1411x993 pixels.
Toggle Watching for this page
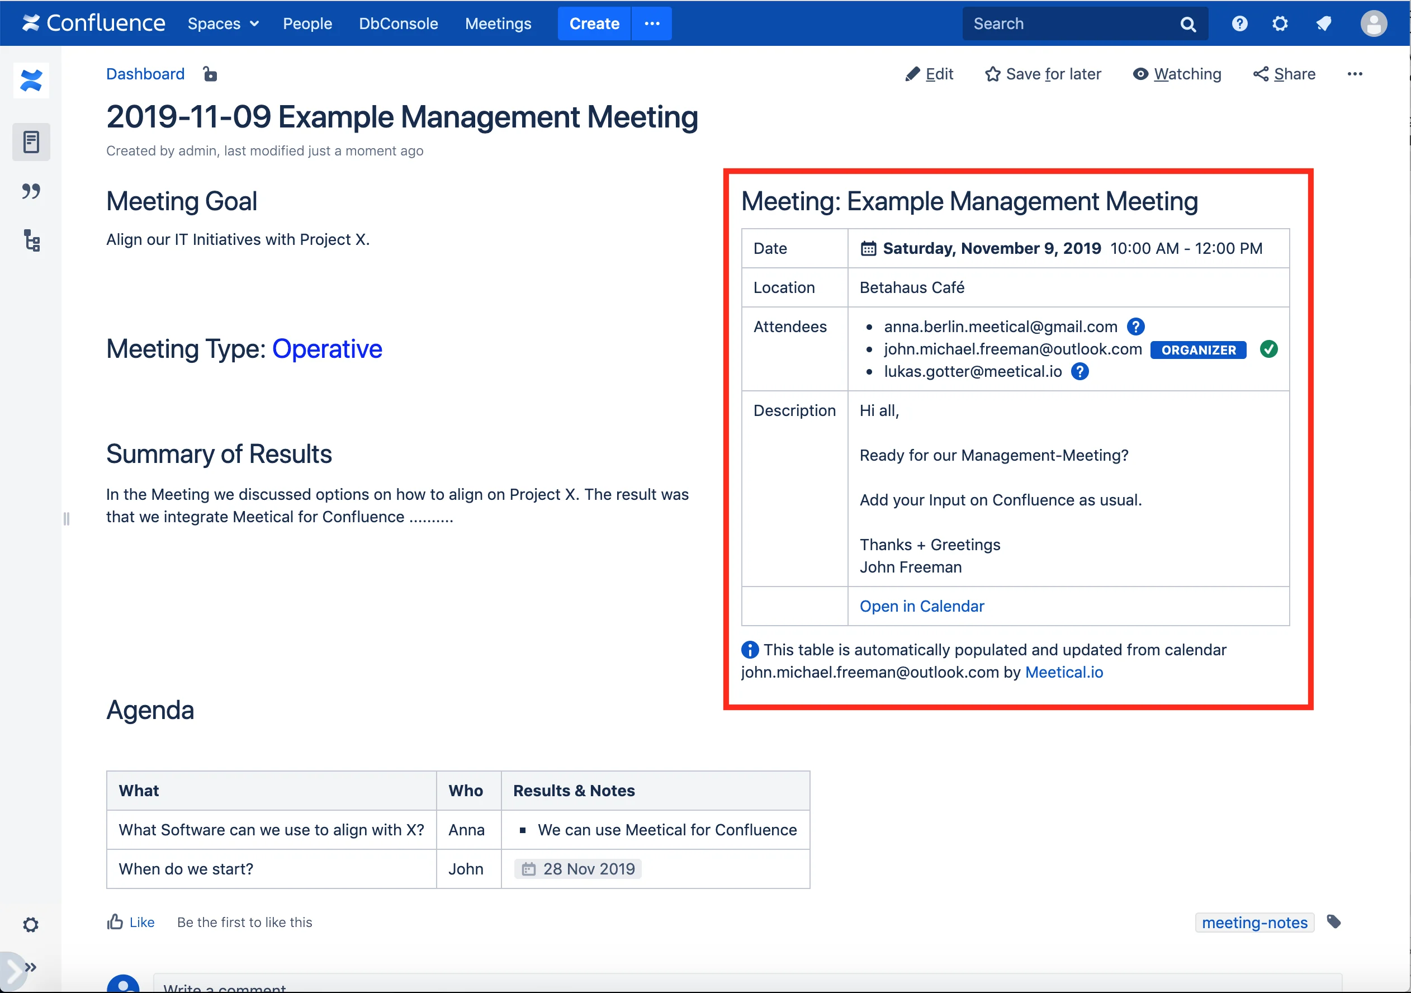click(1177, 74)
